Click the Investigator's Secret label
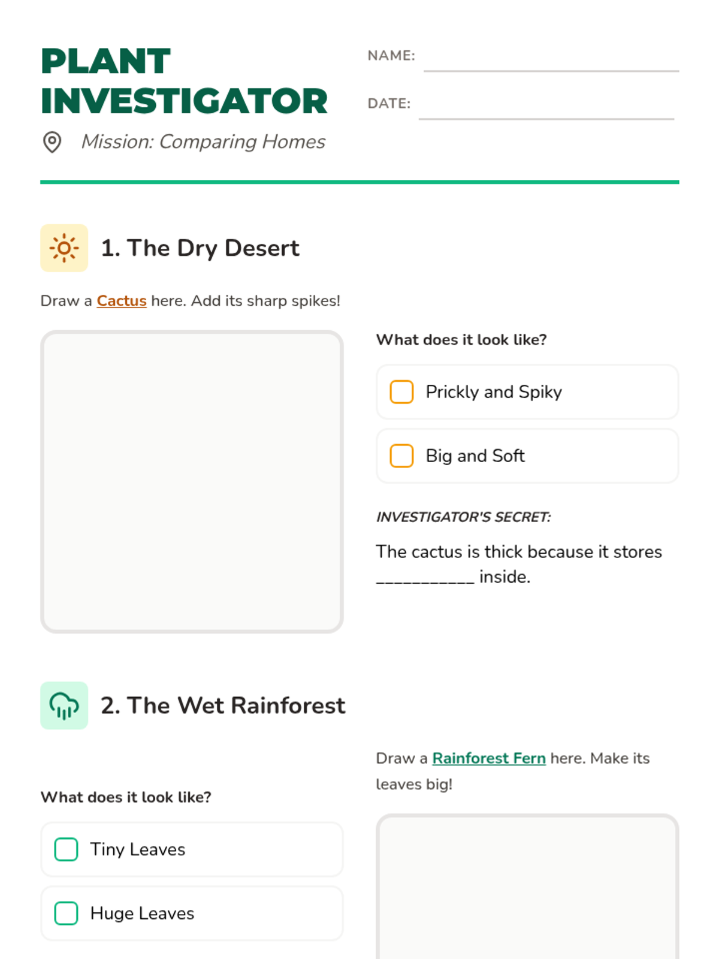Image resolution: width=719 pixels, height=959 pixels. [x=463, y=517]
